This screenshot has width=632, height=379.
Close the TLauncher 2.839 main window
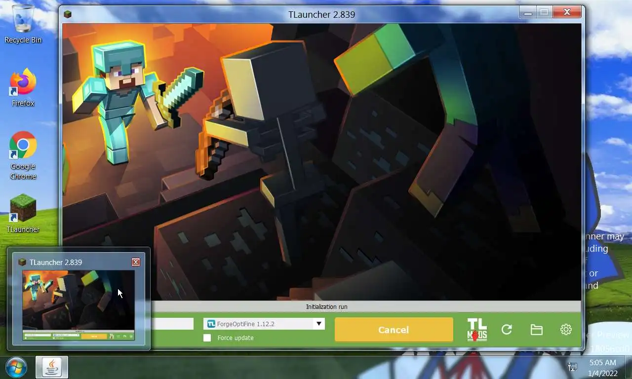click(567, 12)
